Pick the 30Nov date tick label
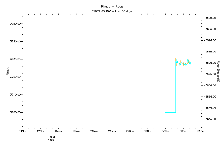 point(148,131)
